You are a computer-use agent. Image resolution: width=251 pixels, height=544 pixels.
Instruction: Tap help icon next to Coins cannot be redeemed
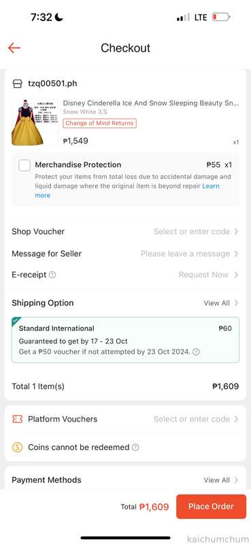[136, 447]
